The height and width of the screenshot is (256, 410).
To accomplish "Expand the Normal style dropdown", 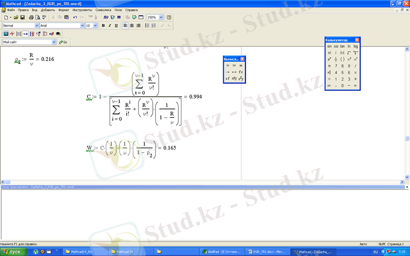I will click(36, 26).
